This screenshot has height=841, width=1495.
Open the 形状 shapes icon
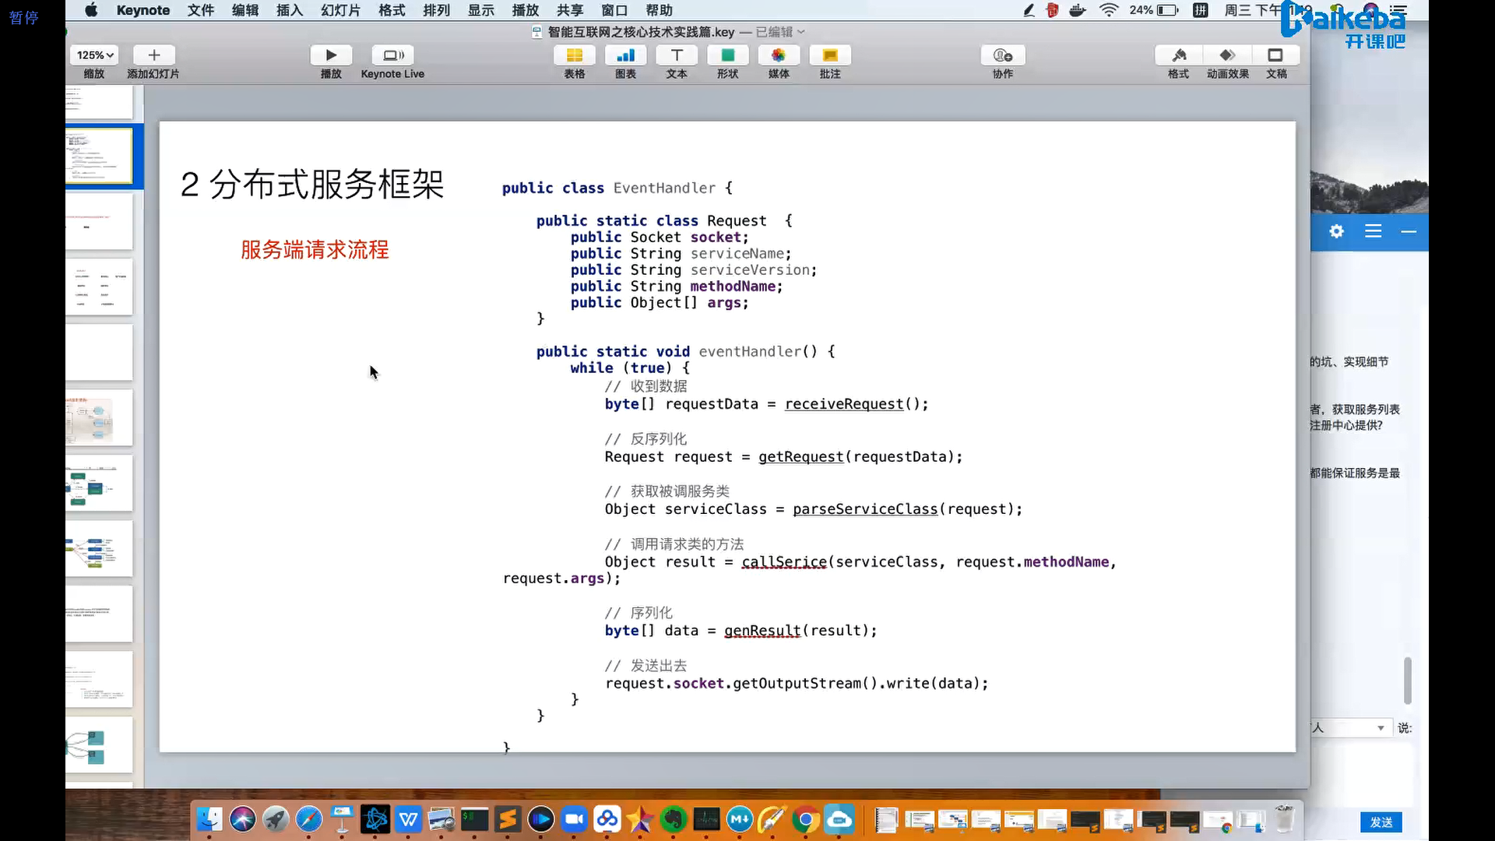point(727,55)
